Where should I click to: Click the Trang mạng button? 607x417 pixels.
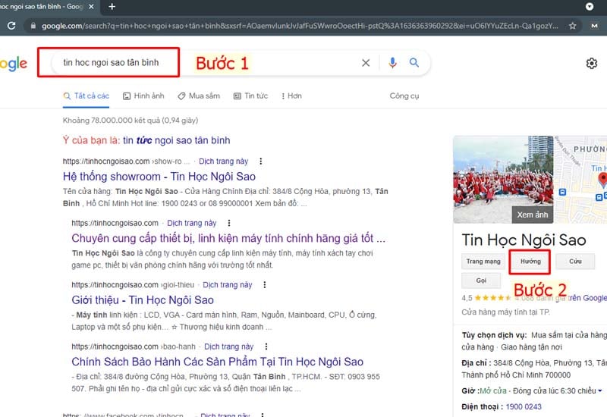[483, 262]
